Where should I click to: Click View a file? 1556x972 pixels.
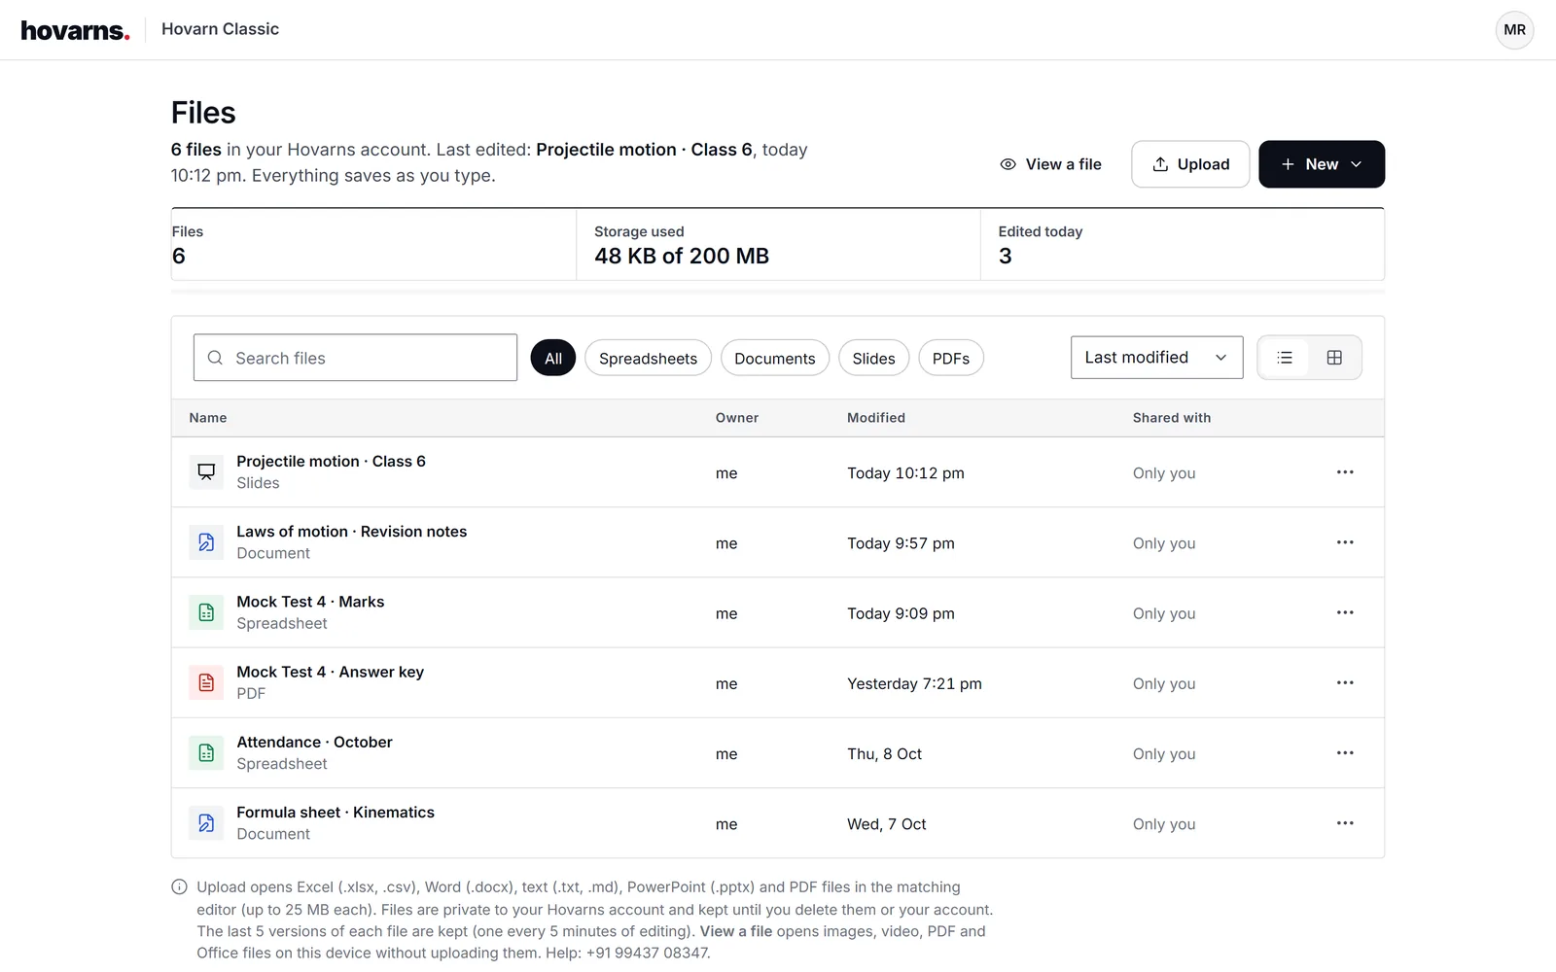[x=1050, y=164]
